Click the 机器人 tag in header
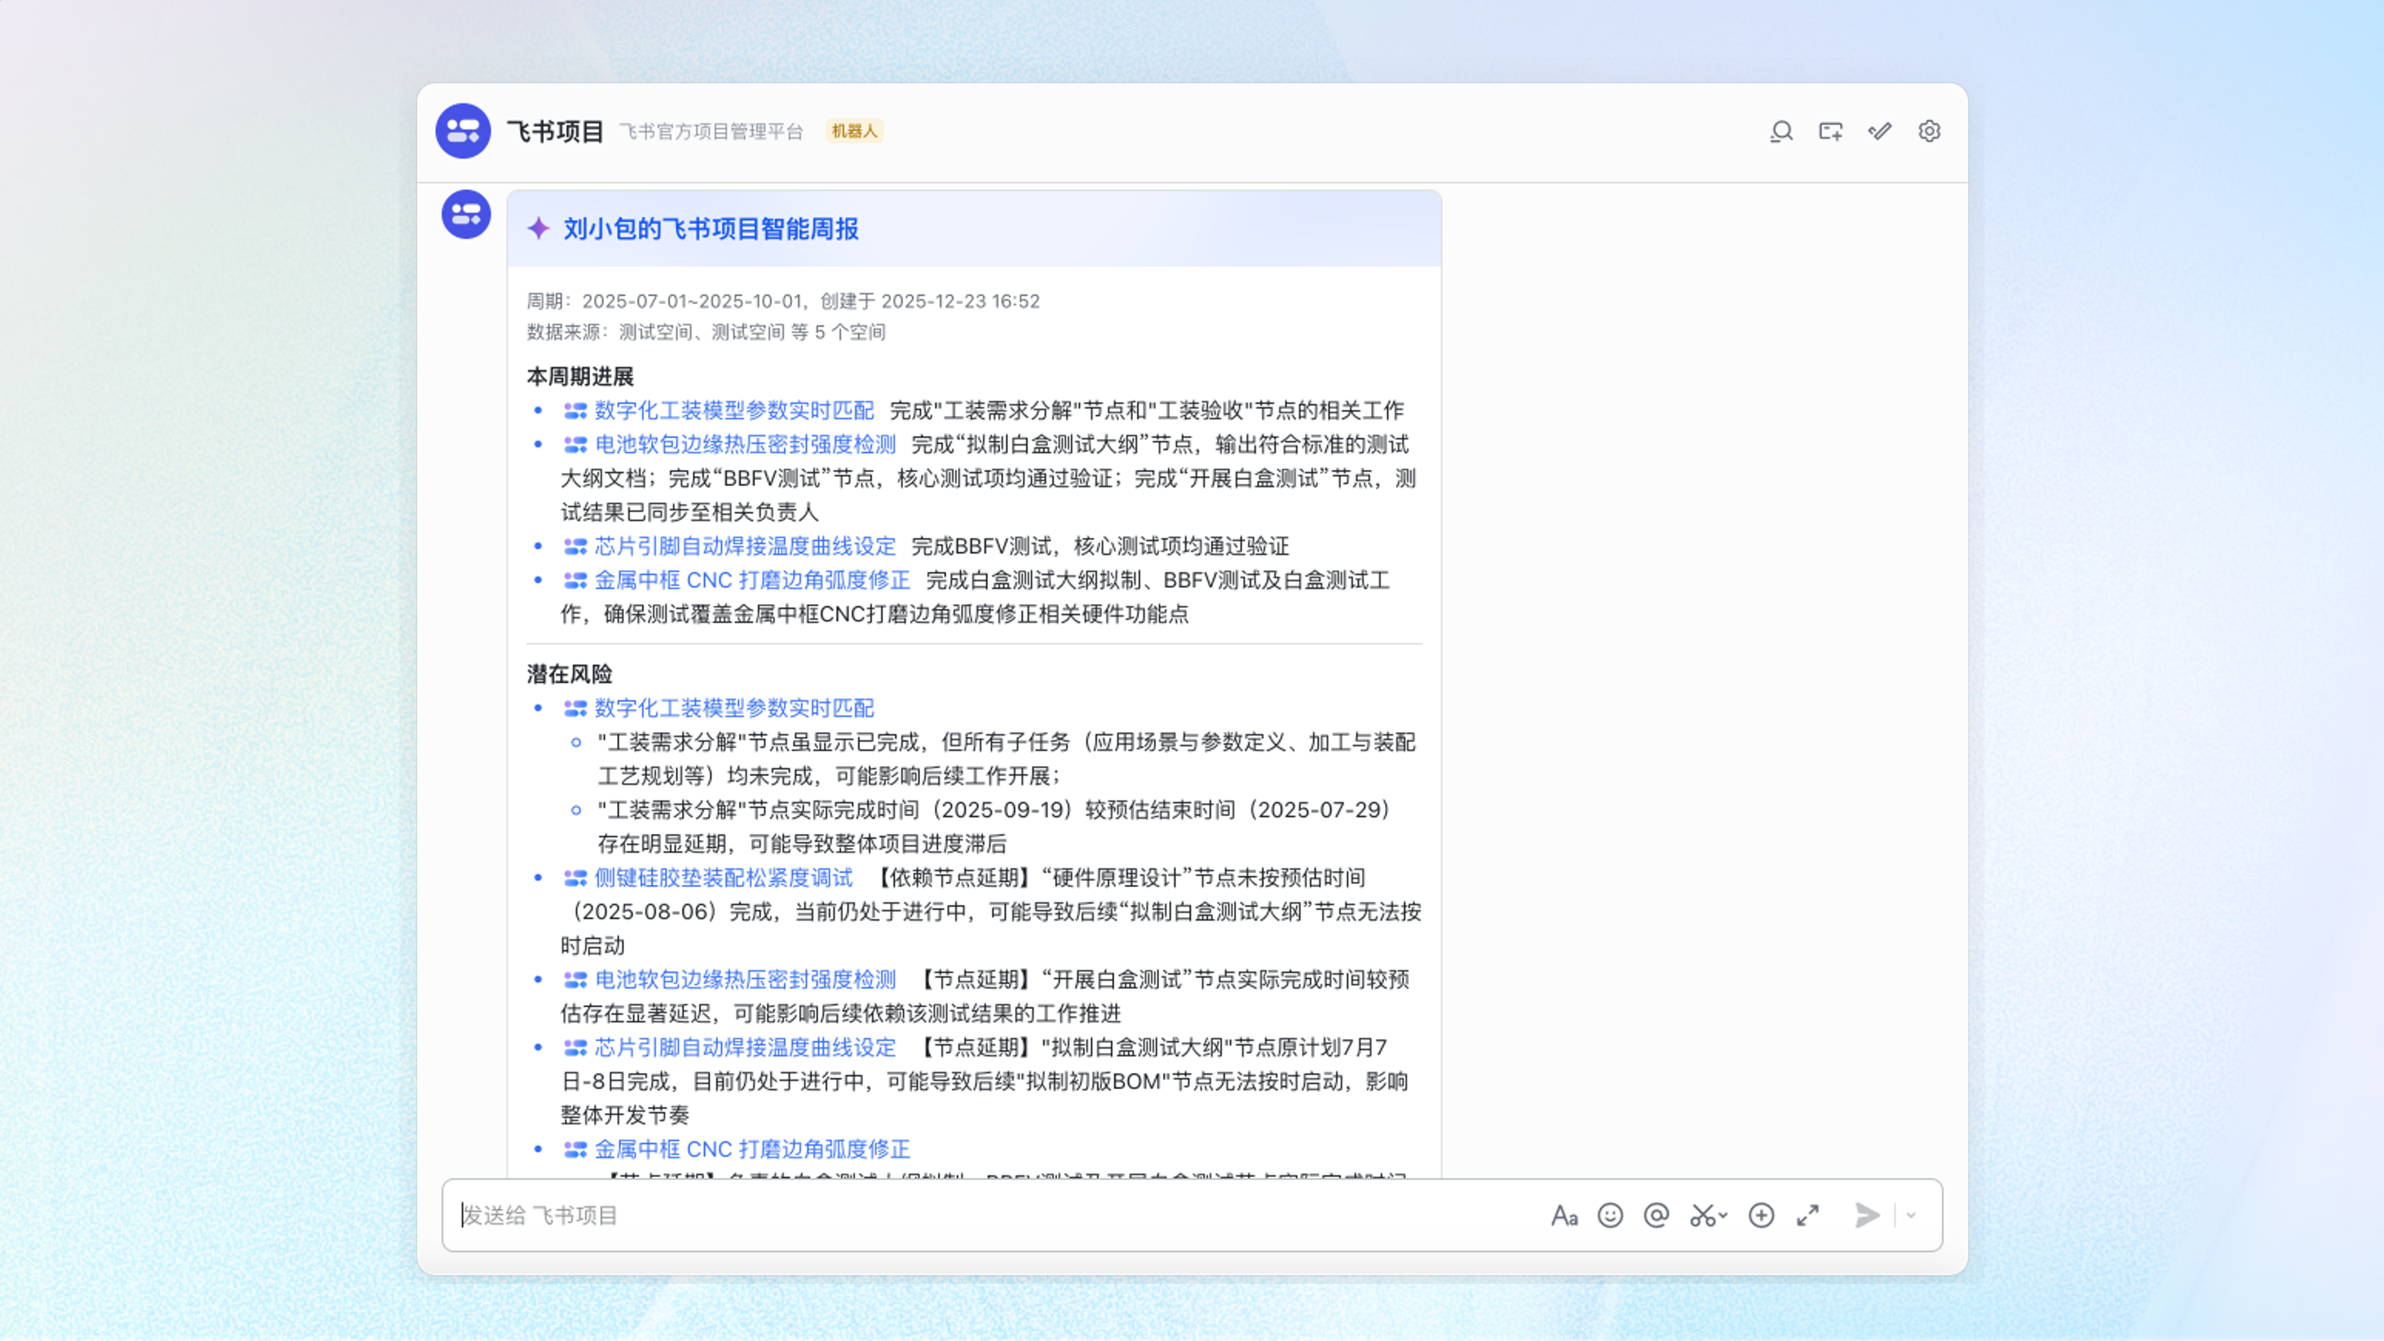Screen dimensions: 2384x1341 pyautogui.click(x=853, y=132)
